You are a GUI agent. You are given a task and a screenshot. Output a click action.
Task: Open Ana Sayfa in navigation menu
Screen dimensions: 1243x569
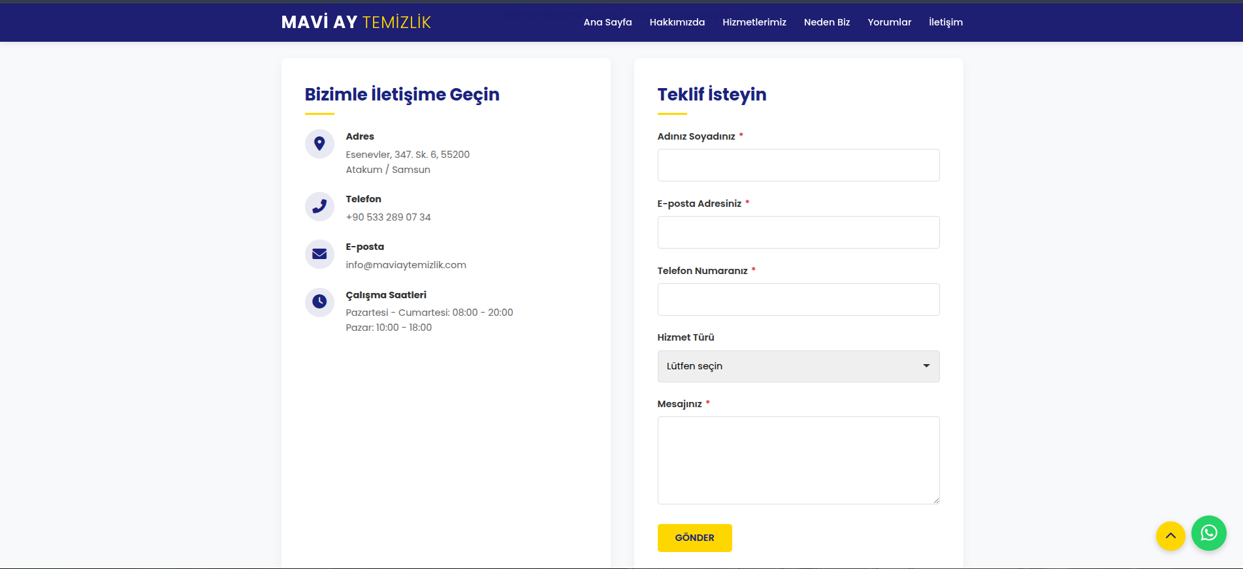point(607,22)
